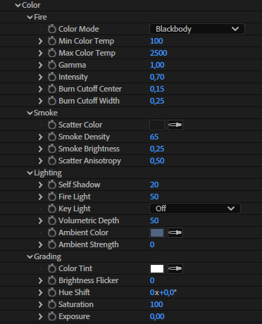Image resolution: width=262 pixels, height=324 pixels.
Task: Expand Exposure property arrow
Action: click(x=40, y=316)
